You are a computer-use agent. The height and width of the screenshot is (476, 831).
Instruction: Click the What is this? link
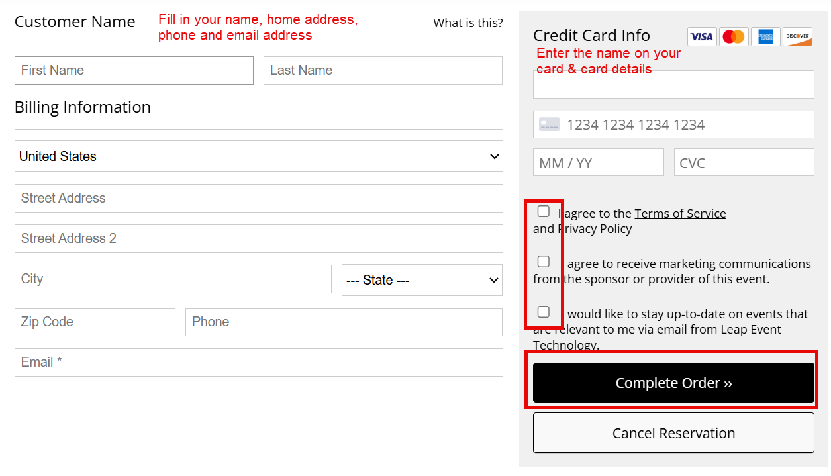pos(467,23)
